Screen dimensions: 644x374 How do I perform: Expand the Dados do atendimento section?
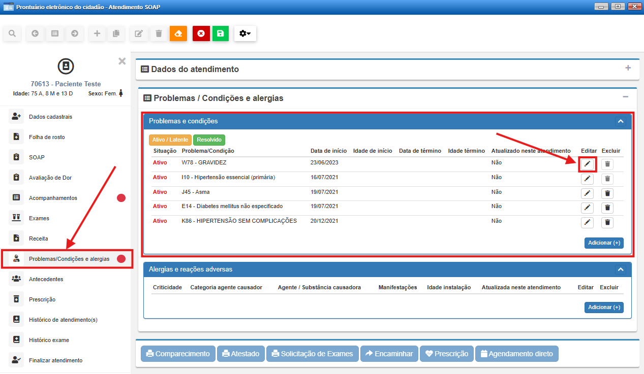tap(628, 68)
